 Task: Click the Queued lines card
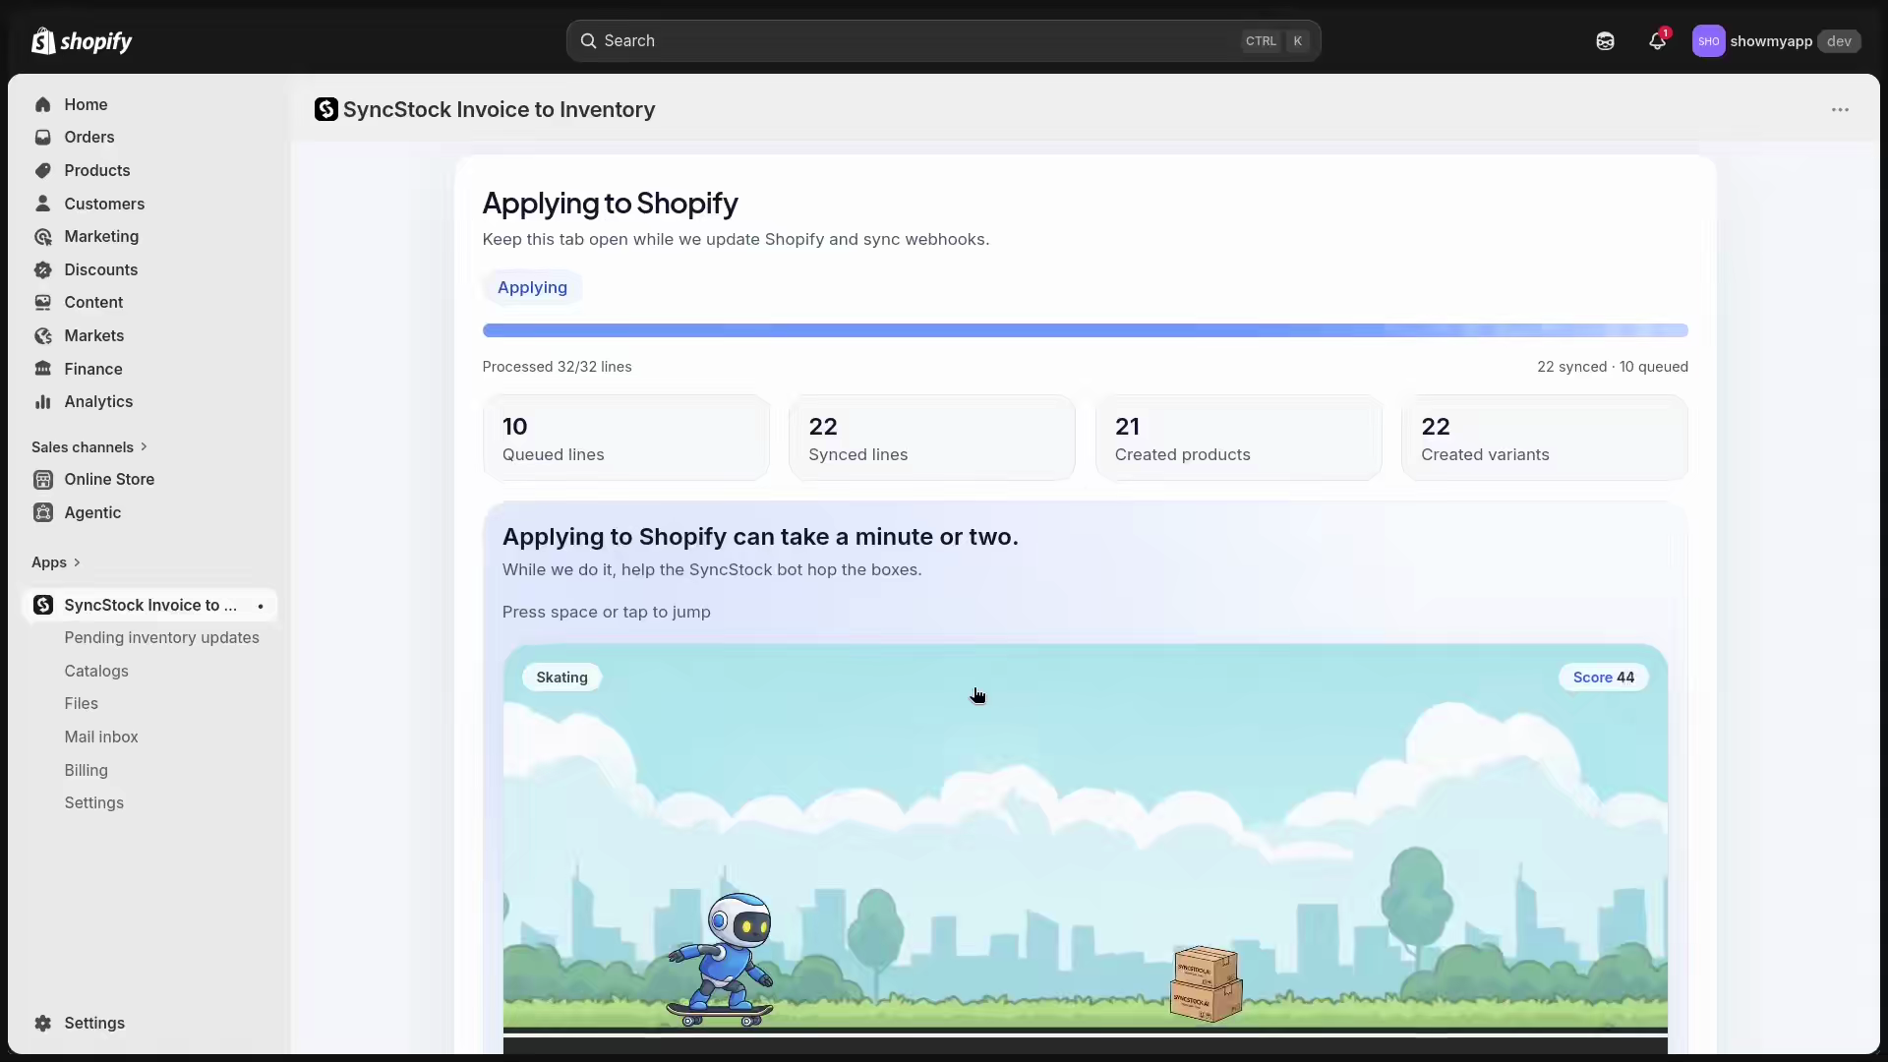pos(625,439)
